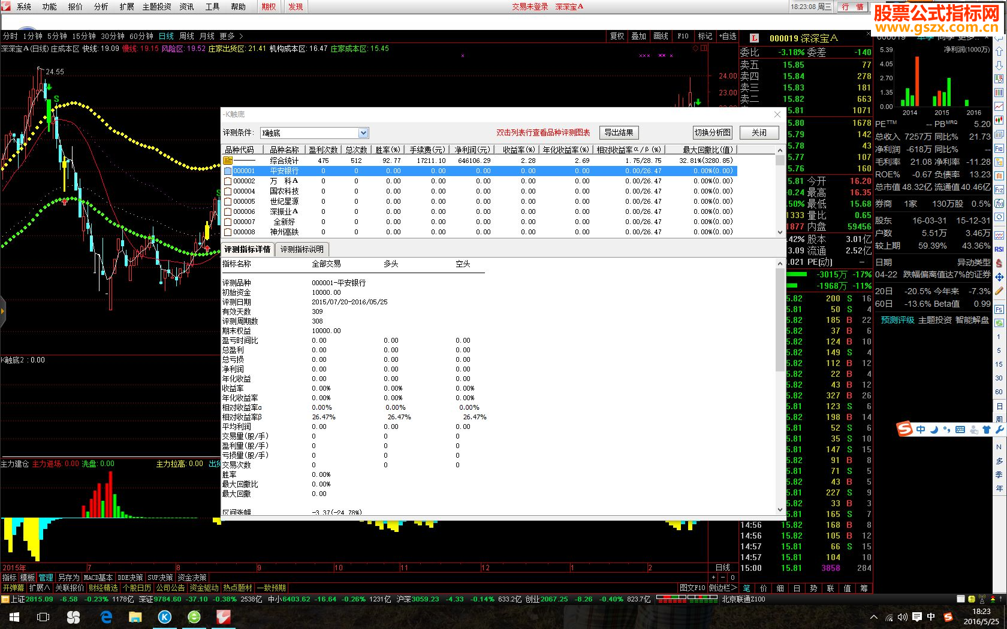This screenshot has height=629, width=1007.
Task: Open the 公司公告 bottom tab
Action: click(x=171, y=588)
